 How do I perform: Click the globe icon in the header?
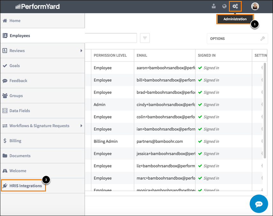224,6
